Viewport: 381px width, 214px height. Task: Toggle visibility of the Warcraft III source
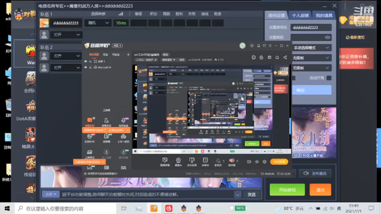(86, 67)
